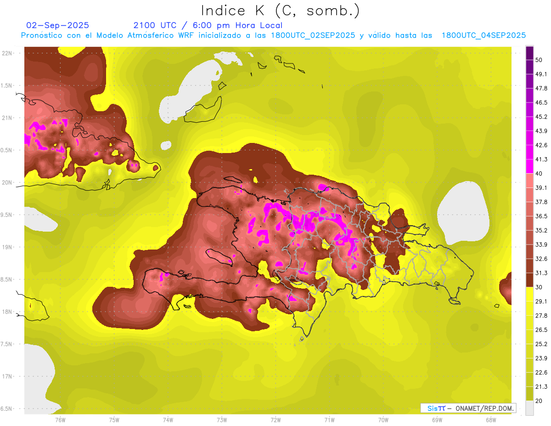
Task: Click the "70W" longitude axis label
Action: [383, 420]
